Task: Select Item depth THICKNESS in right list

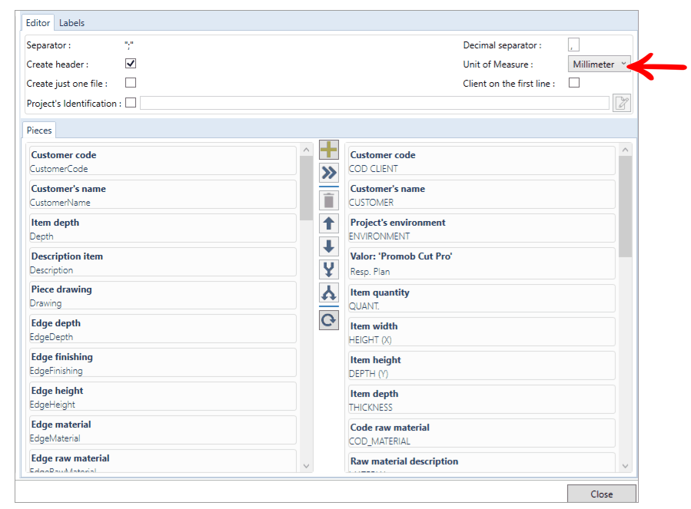Action: 482,399
